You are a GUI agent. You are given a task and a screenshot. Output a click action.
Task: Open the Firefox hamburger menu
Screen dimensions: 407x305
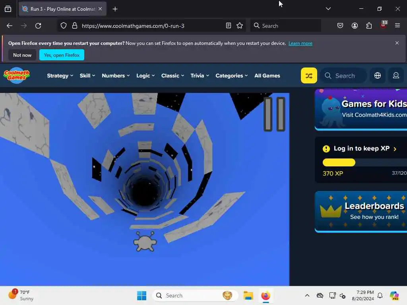(x=397, y=25)
